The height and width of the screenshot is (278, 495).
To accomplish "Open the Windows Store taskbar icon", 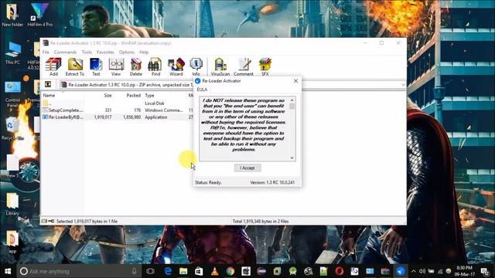I will pos(199,271).
